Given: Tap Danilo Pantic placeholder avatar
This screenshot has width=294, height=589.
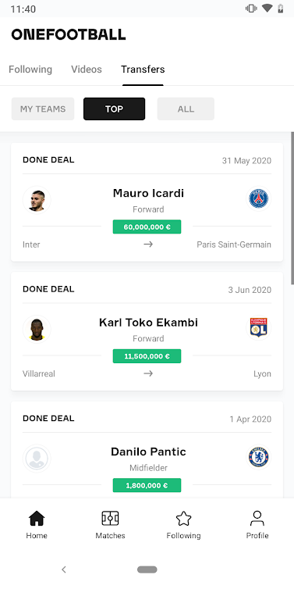Looking at the screenshot, I should pos(37,459).
